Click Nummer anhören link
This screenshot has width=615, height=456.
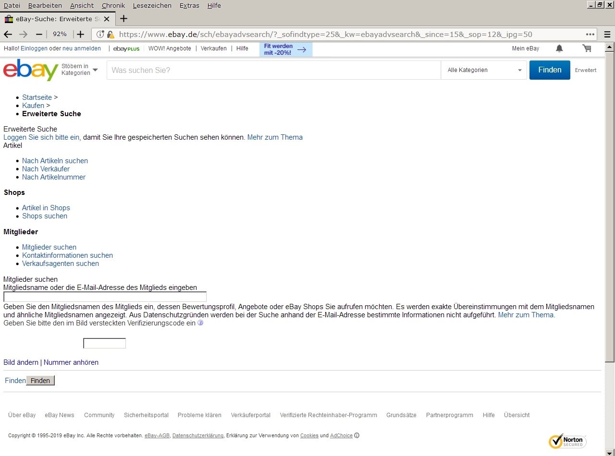(71, 362)
